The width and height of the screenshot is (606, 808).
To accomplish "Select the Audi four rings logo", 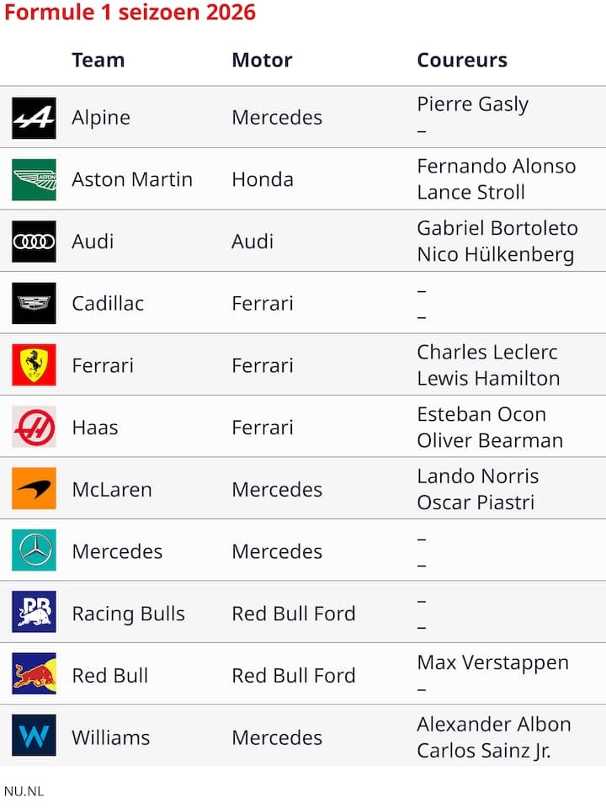I will click(34, 242).
